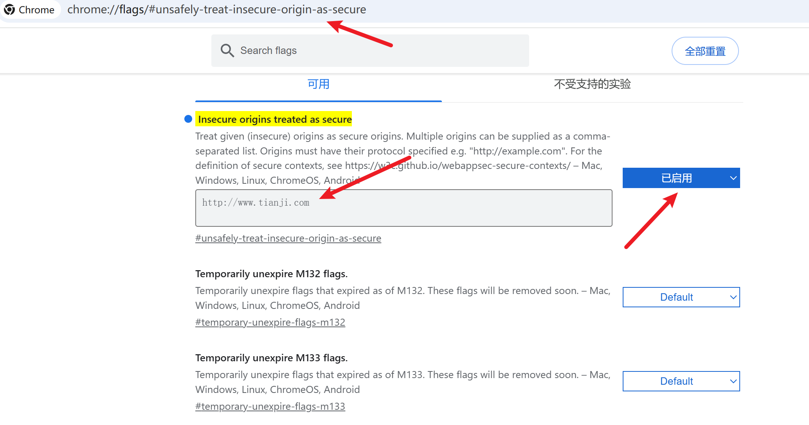Click the Chrome logo icon in address bar
Image resolution: width=809 pixels, height=425 pixels.
[9, 10]
